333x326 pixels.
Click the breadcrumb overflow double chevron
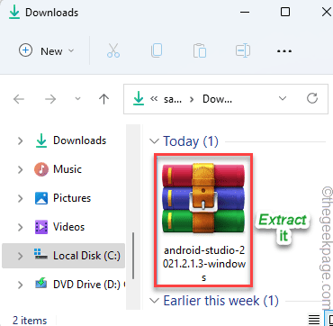[x=154, y=99]
